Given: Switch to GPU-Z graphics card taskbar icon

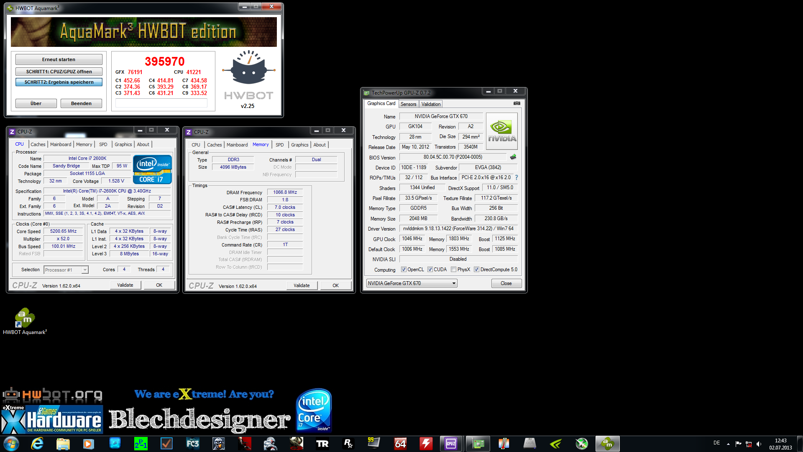Looking at the screenshot, I should point(478,444).
